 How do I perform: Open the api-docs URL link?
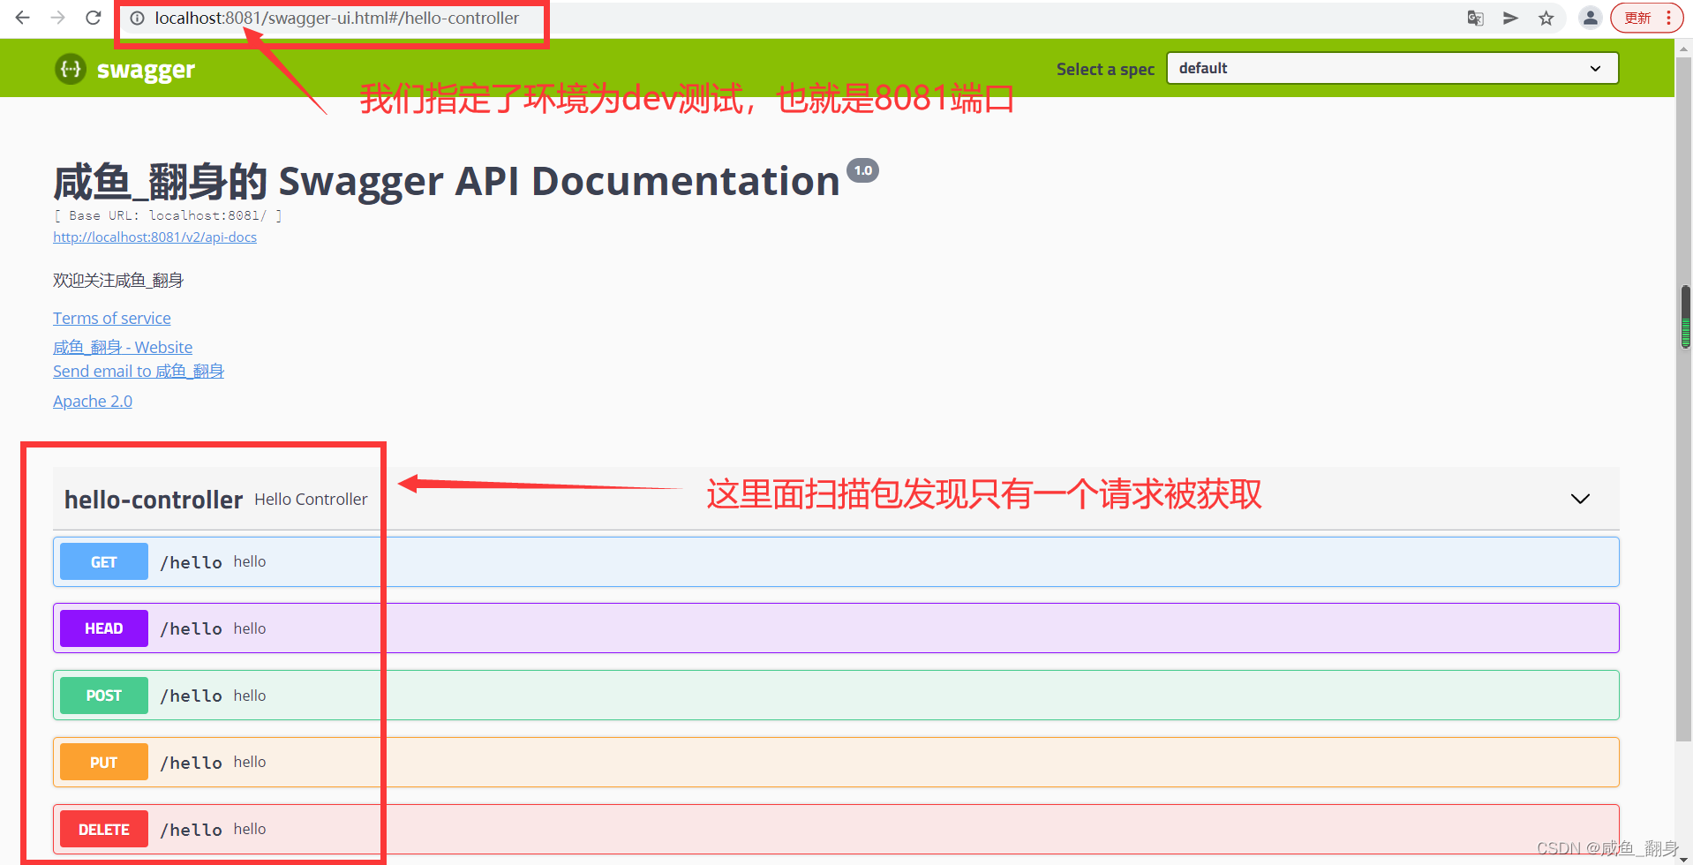(154, 237)
